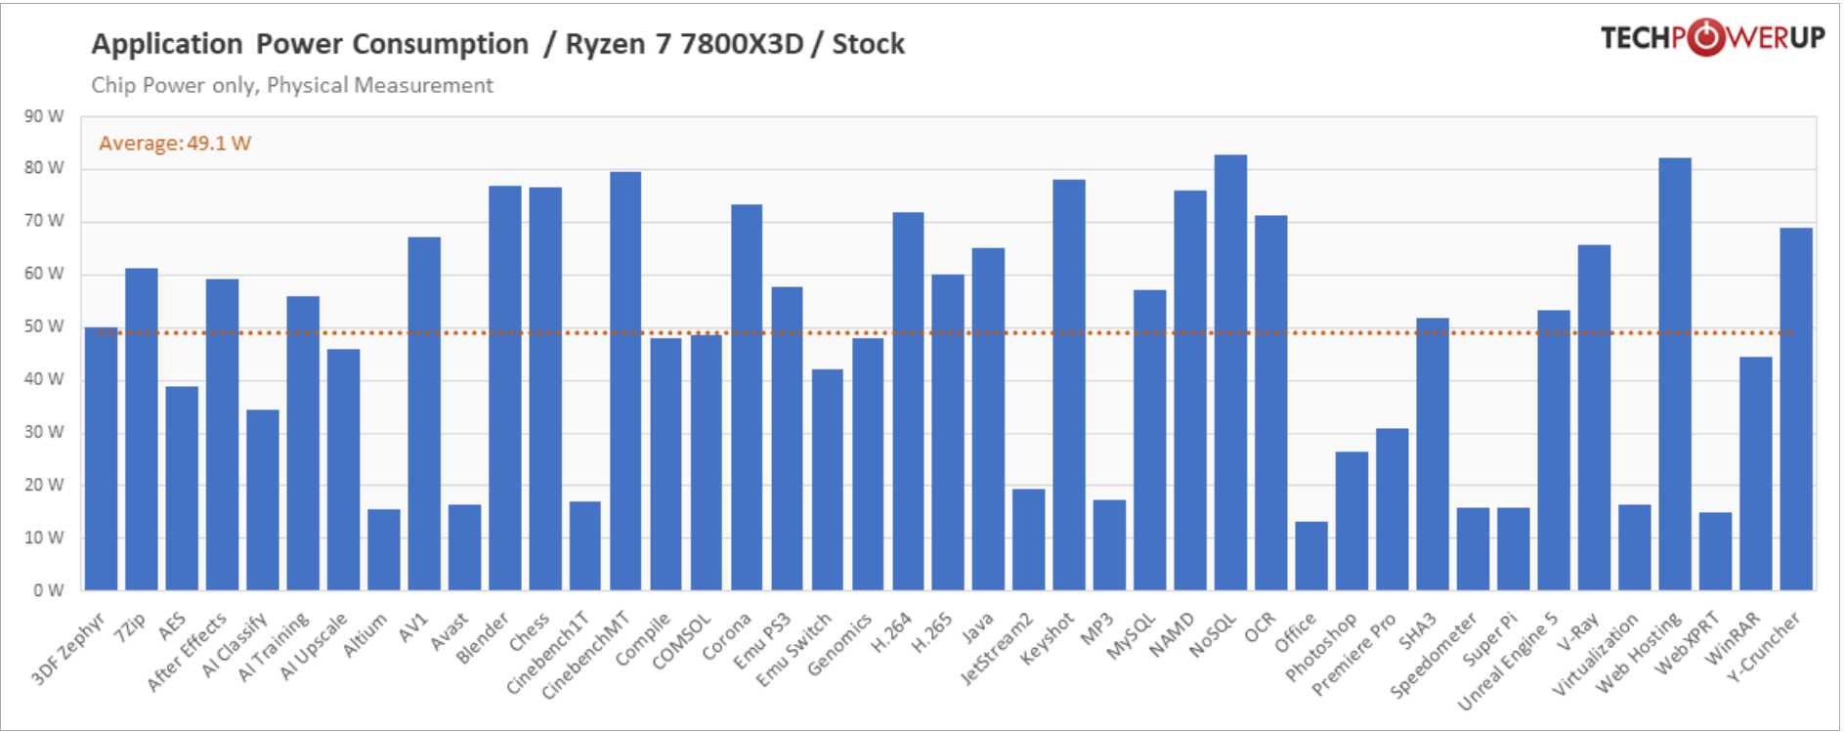
Task: Click the 'Average: 49.1 W' label
Action: [x=175, y=143]
